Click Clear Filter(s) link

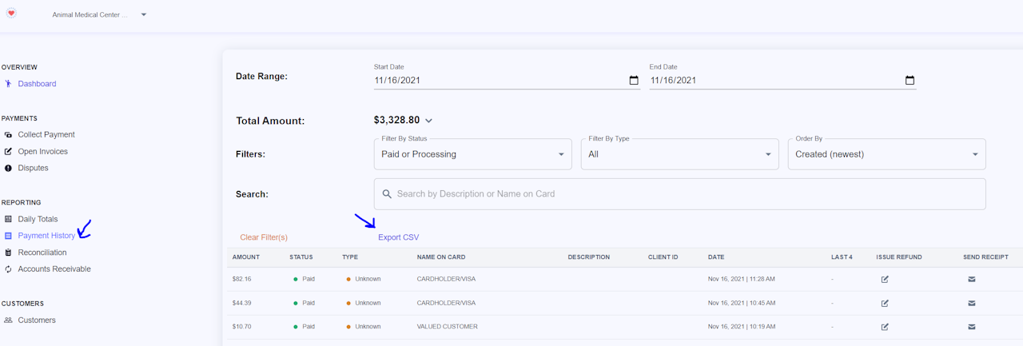264,237
